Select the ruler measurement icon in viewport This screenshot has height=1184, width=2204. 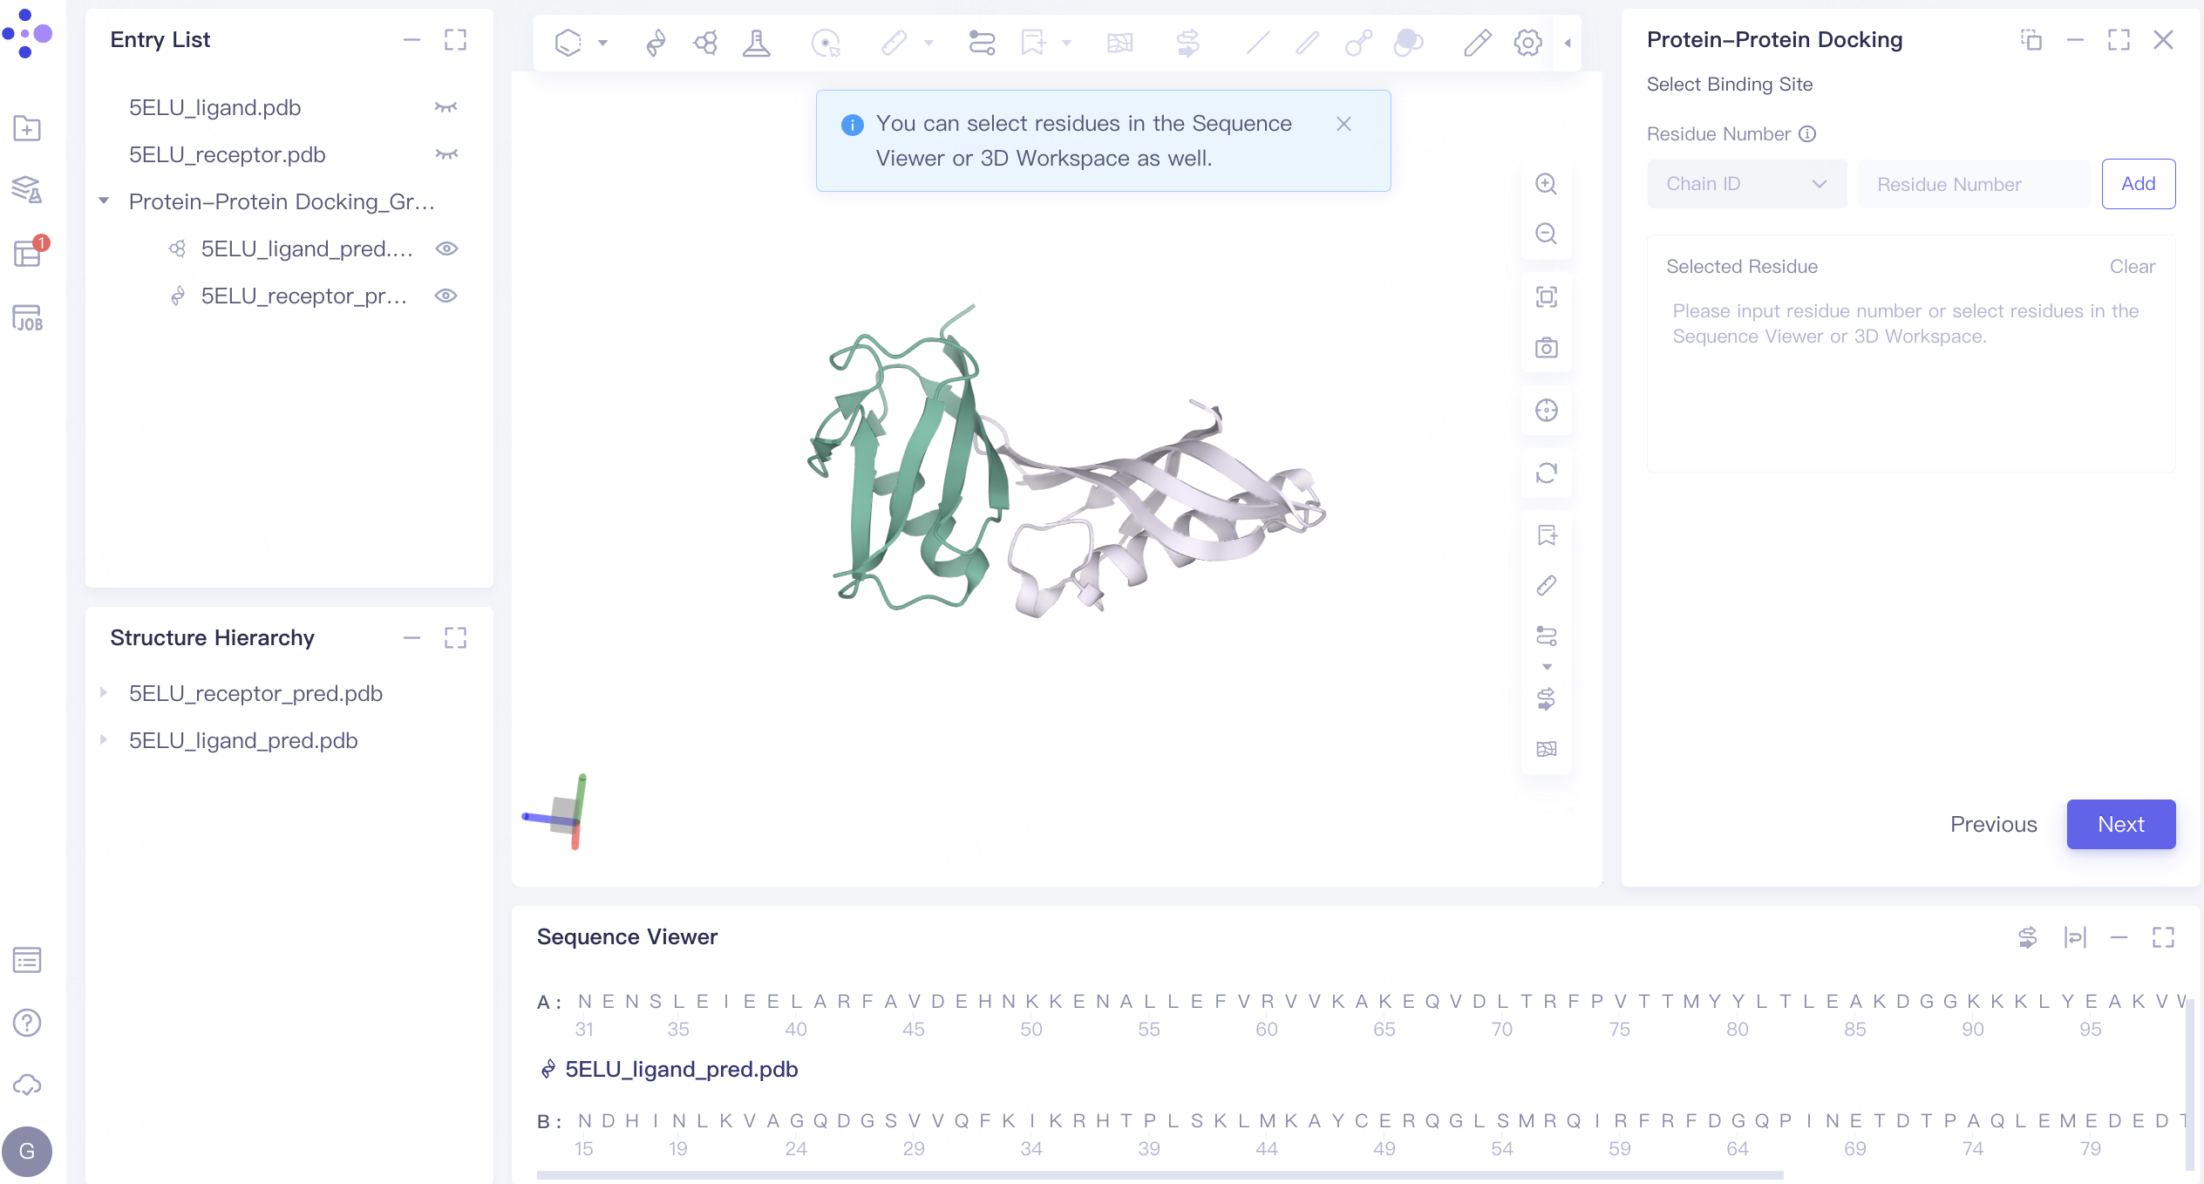1546,586
